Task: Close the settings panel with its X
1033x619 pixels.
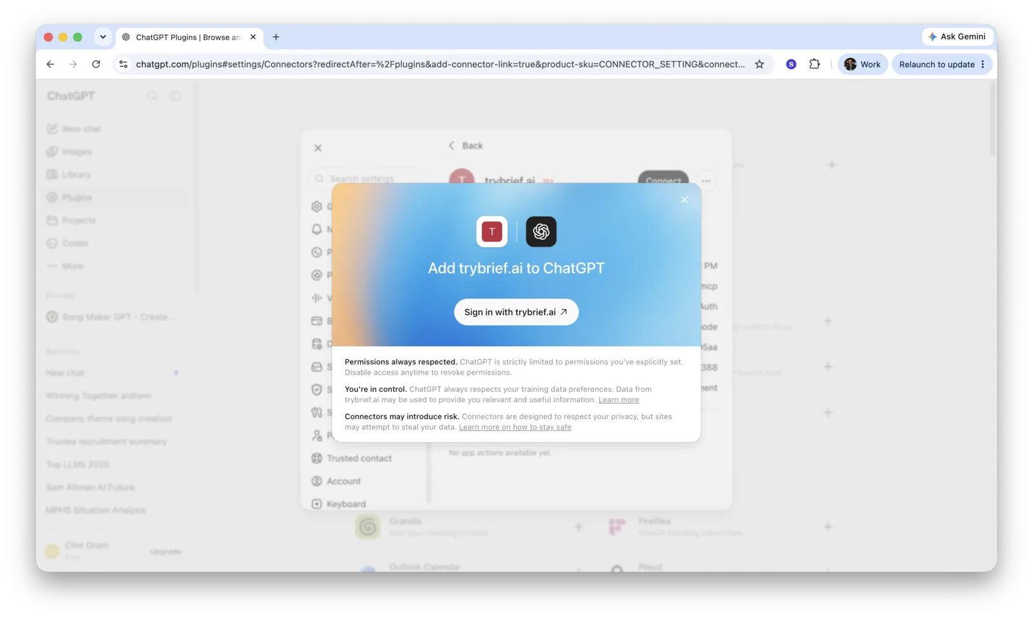Action: point(318,148)
